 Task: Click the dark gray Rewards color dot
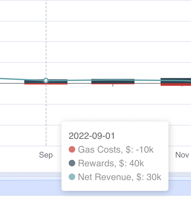coord(72,163)
